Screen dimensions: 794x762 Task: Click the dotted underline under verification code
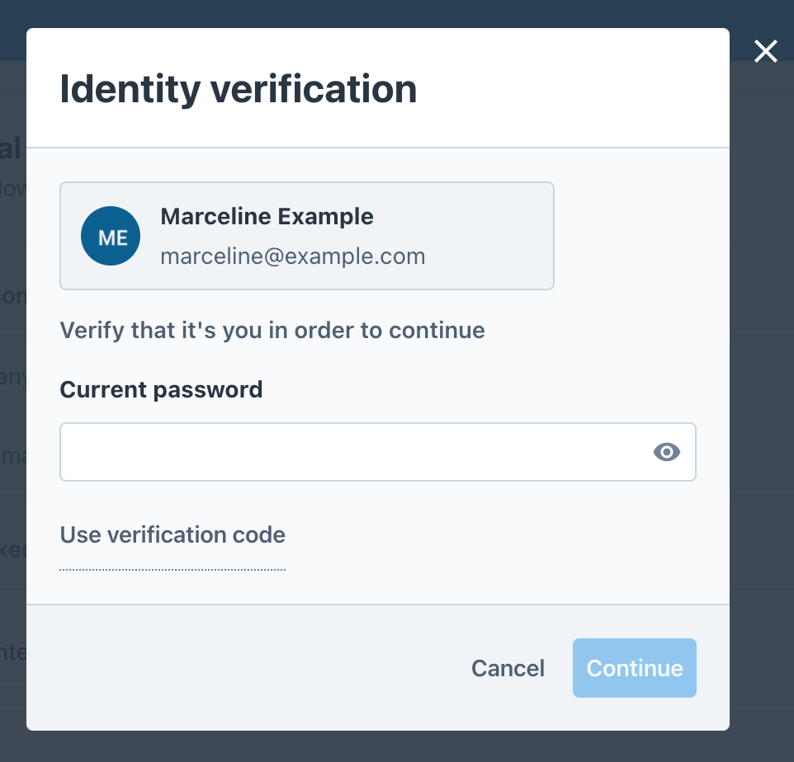[x=173, y=570]
